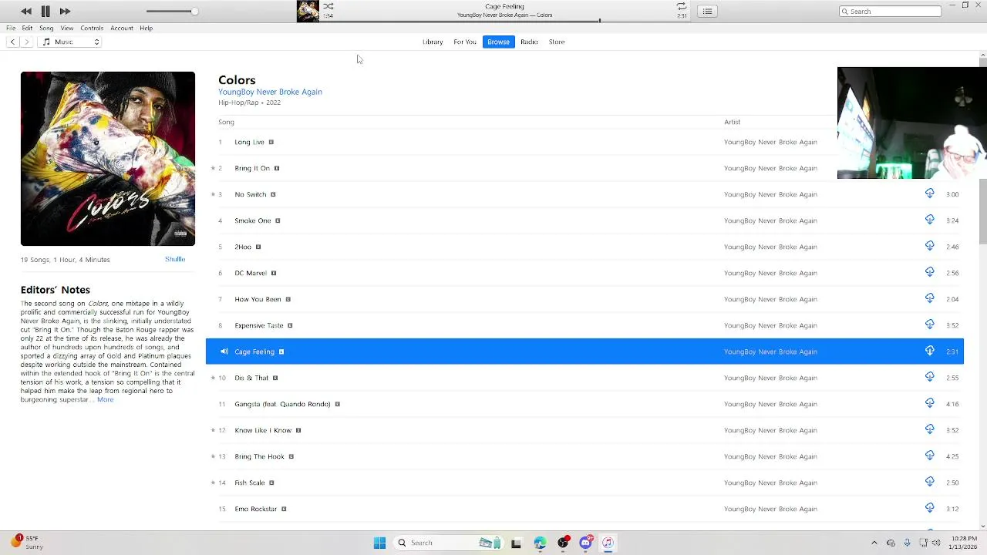Screen dimensions: 987x555
Task: Click the Colors album cover art
Action: pos(108,159)
